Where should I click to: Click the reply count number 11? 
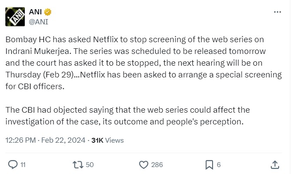pyautogui.click(x=23, y=164)
